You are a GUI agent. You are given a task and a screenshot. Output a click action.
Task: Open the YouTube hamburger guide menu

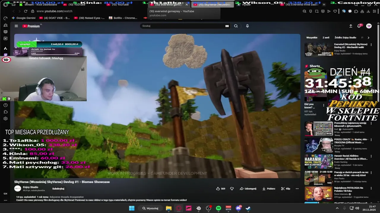pos(16,26)
